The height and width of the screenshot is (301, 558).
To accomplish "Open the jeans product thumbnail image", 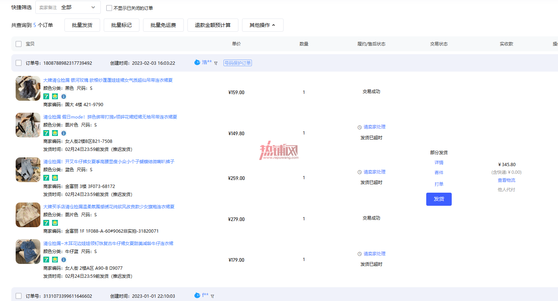I will (28, 170).
